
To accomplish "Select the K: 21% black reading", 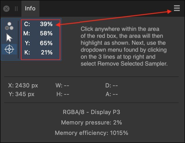I will (39, 52).
